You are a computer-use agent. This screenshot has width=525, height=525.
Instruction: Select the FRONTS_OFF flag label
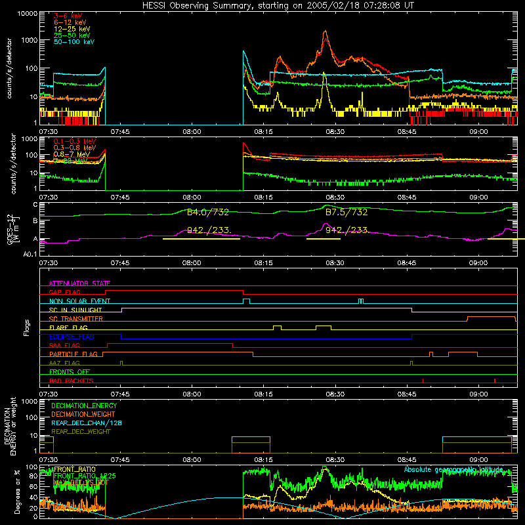pos(70,372)
